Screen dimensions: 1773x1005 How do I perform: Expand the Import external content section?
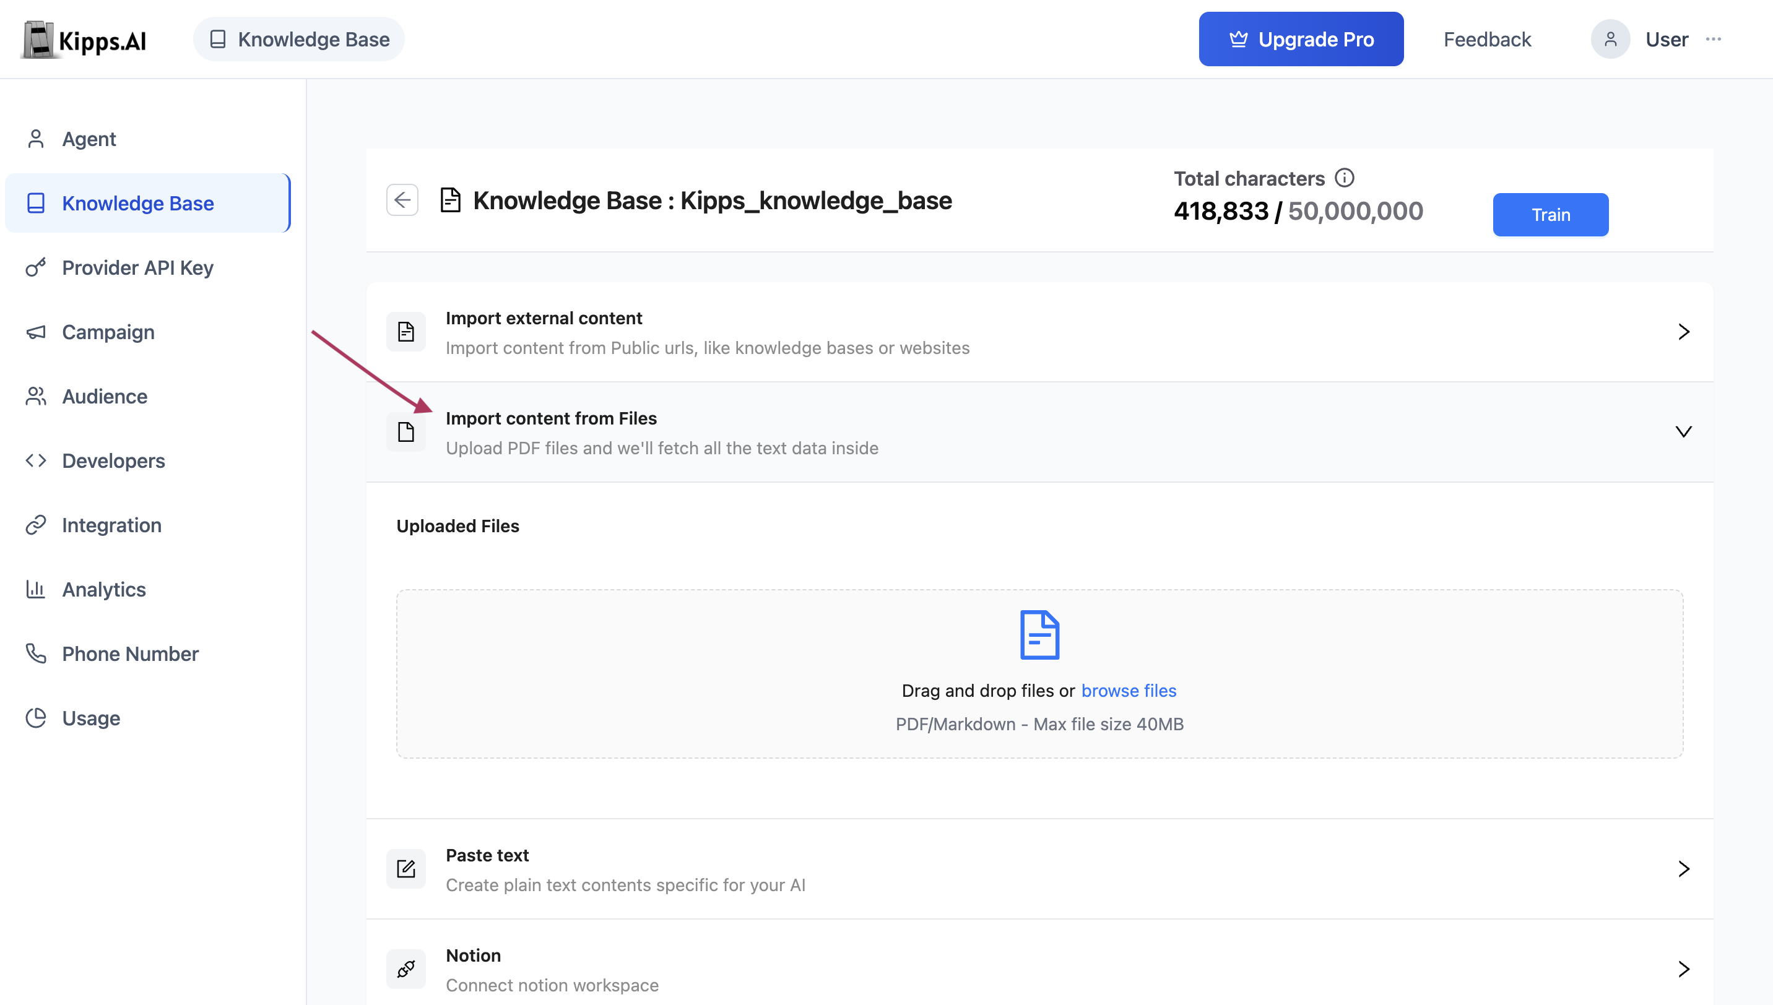click(x=1683, y=332)
